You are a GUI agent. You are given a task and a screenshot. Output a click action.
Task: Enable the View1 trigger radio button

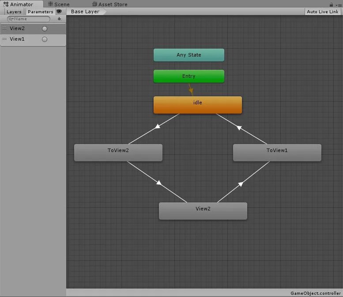pos(45,39)
